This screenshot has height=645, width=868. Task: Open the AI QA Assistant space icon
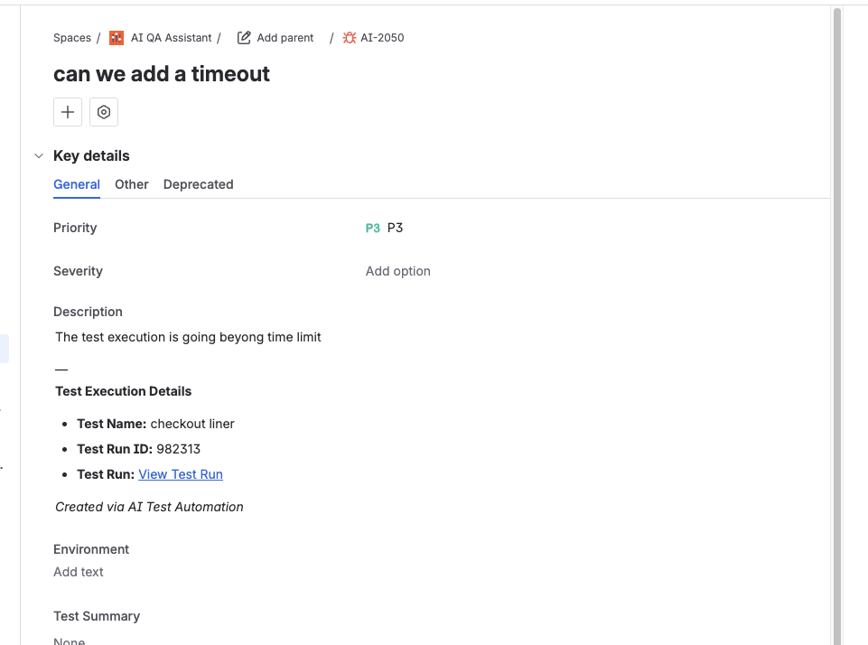(115, 37)
